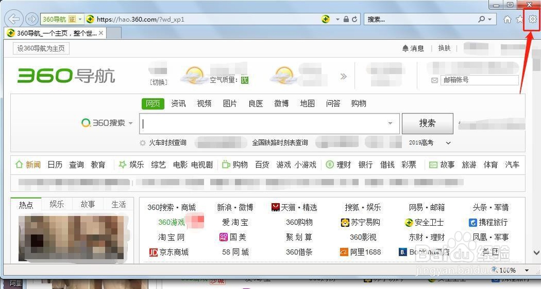Open the 新闻 category link
Screen dimensions: 541x289
coord(33,165)
